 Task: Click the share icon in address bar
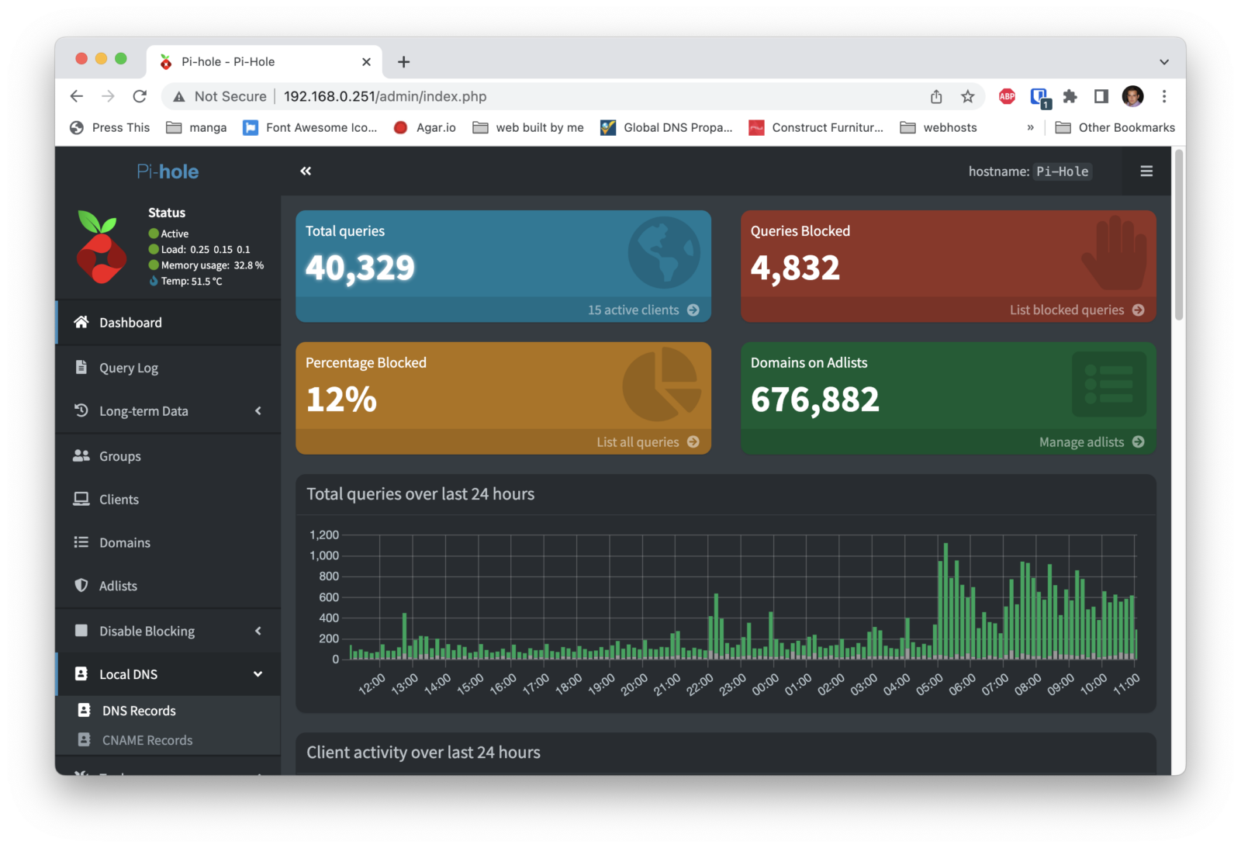pyautogui.click(x=936, y=96)
